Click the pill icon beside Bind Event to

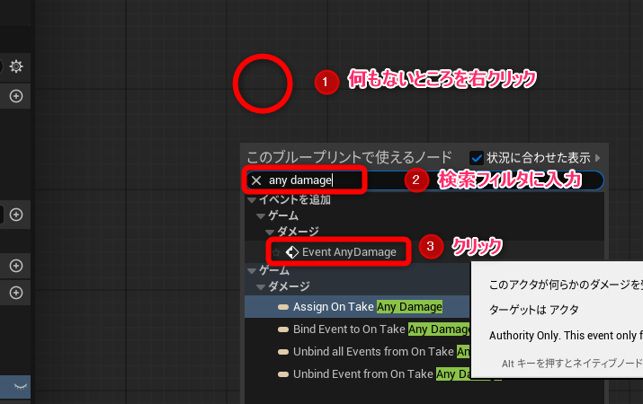[285, 329]
